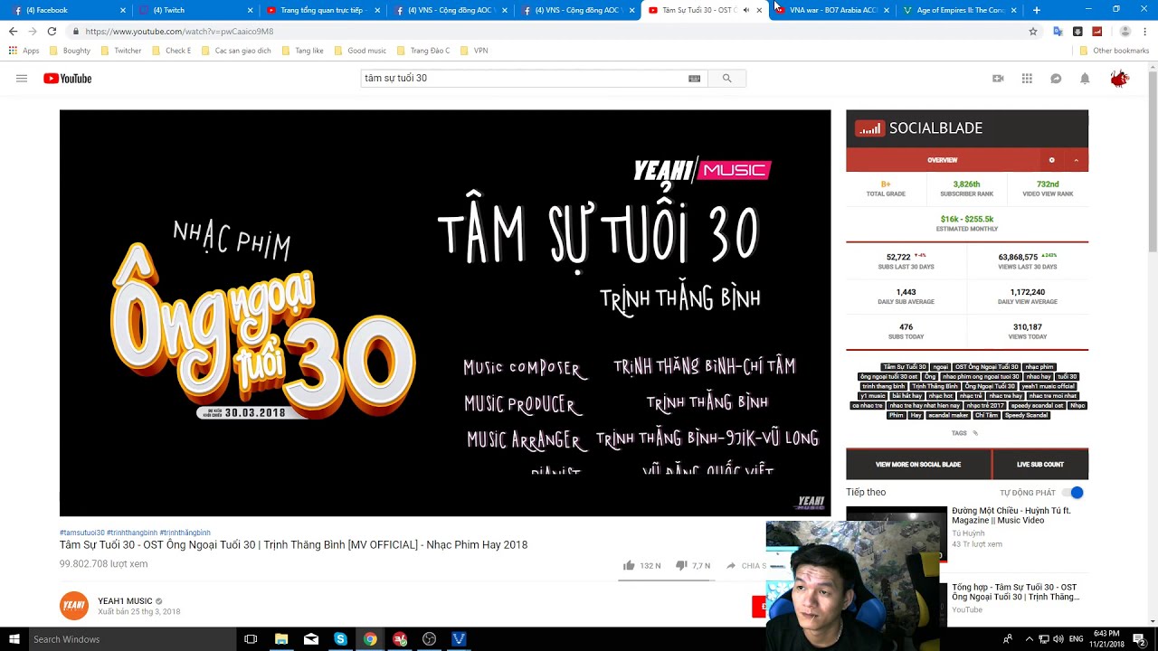Open the YouTube messages share icon
This screenshot has height=651, width=1158.
(1056, 79)
